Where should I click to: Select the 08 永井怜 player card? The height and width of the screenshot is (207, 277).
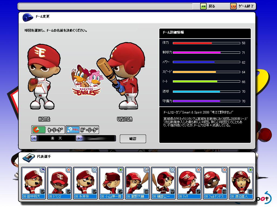tap(85, 183)
